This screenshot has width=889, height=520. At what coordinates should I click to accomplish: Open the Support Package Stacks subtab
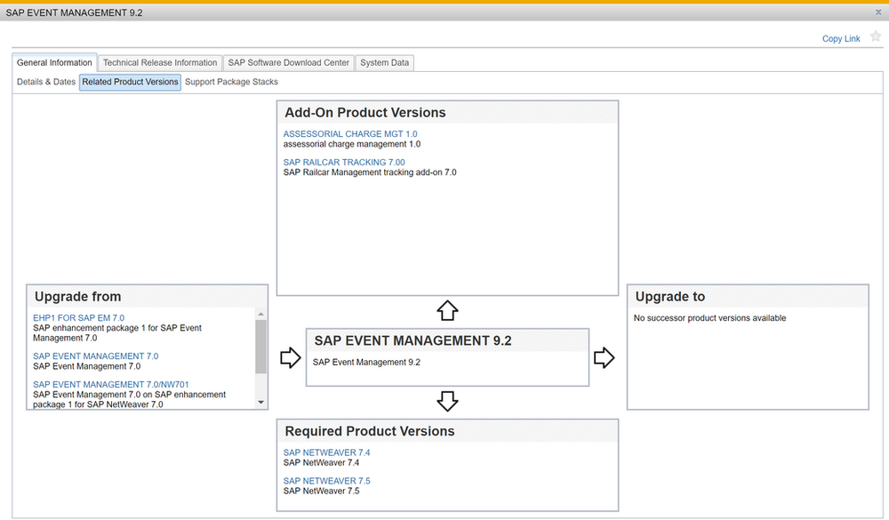tap(231, 82)
